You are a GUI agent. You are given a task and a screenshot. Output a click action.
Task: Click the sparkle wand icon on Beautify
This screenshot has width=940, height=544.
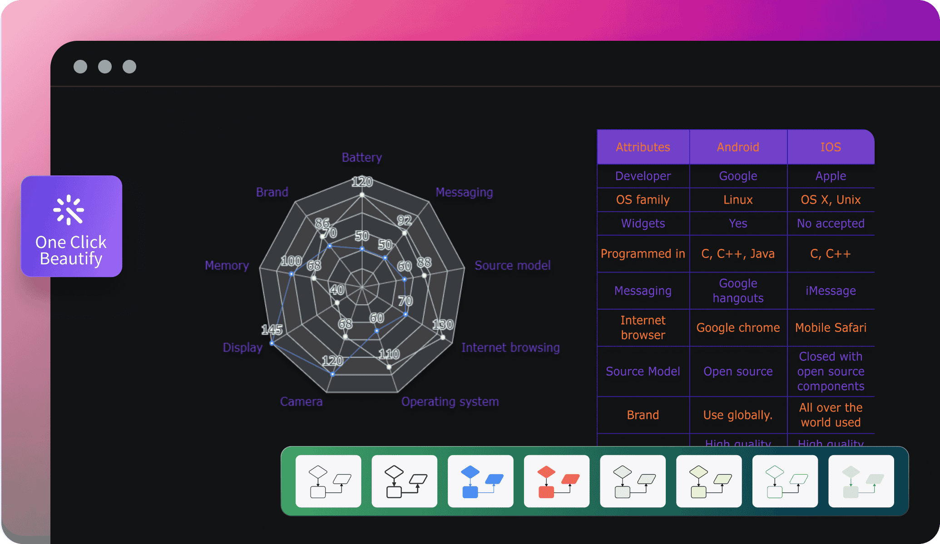tap(69, 210)
